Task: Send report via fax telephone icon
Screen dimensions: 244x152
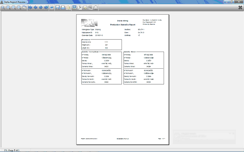Action: click(74, 7)
